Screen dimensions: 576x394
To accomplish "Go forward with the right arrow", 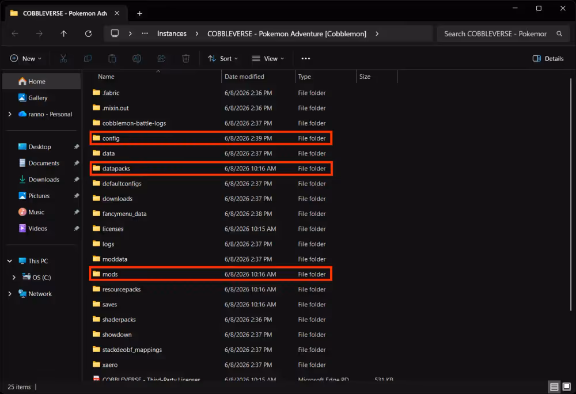I will 39,34.
